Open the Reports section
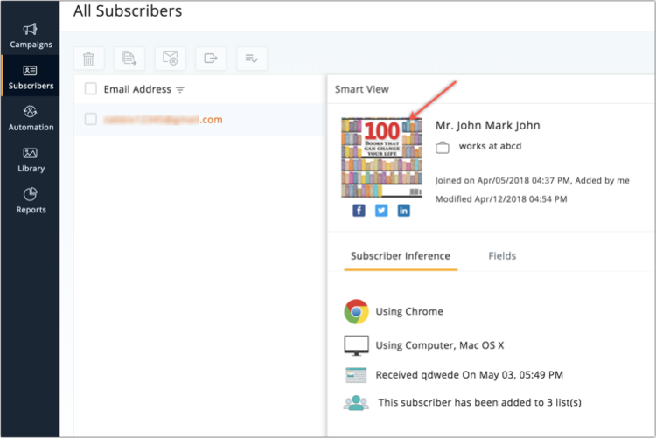656x438 pixels. (x=31, y=201)
